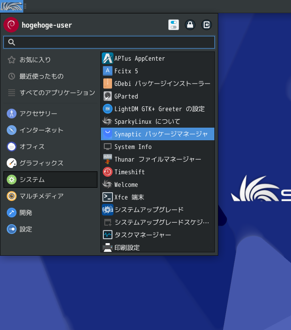Show すべてのアプリケーション all applications

point(50,93)
